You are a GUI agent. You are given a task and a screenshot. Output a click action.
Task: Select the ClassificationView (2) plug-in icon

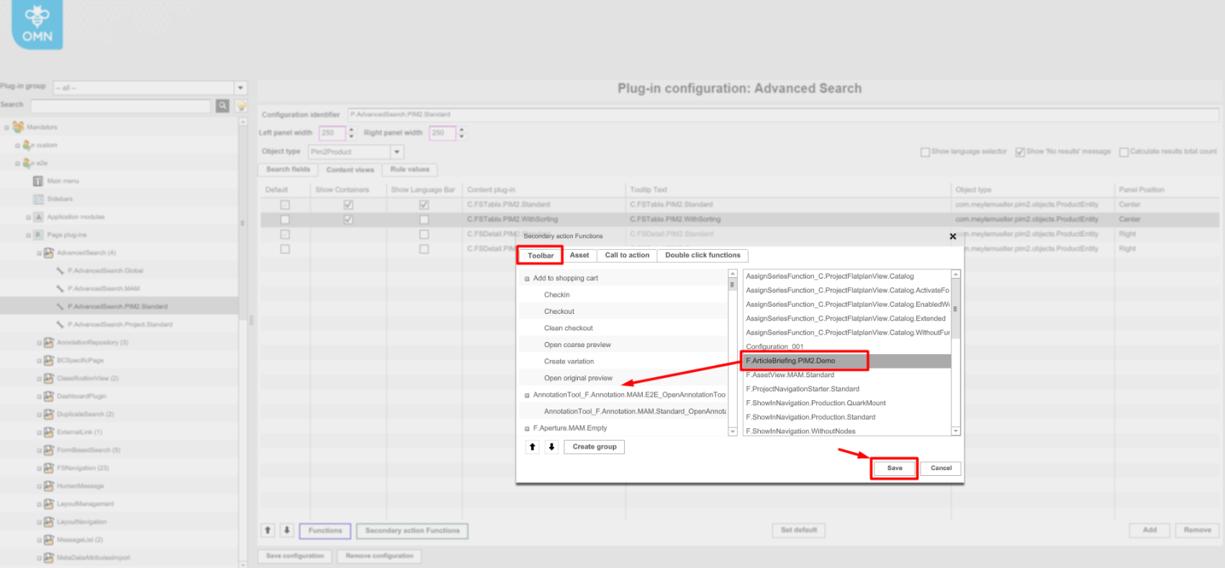coord(49,379)
